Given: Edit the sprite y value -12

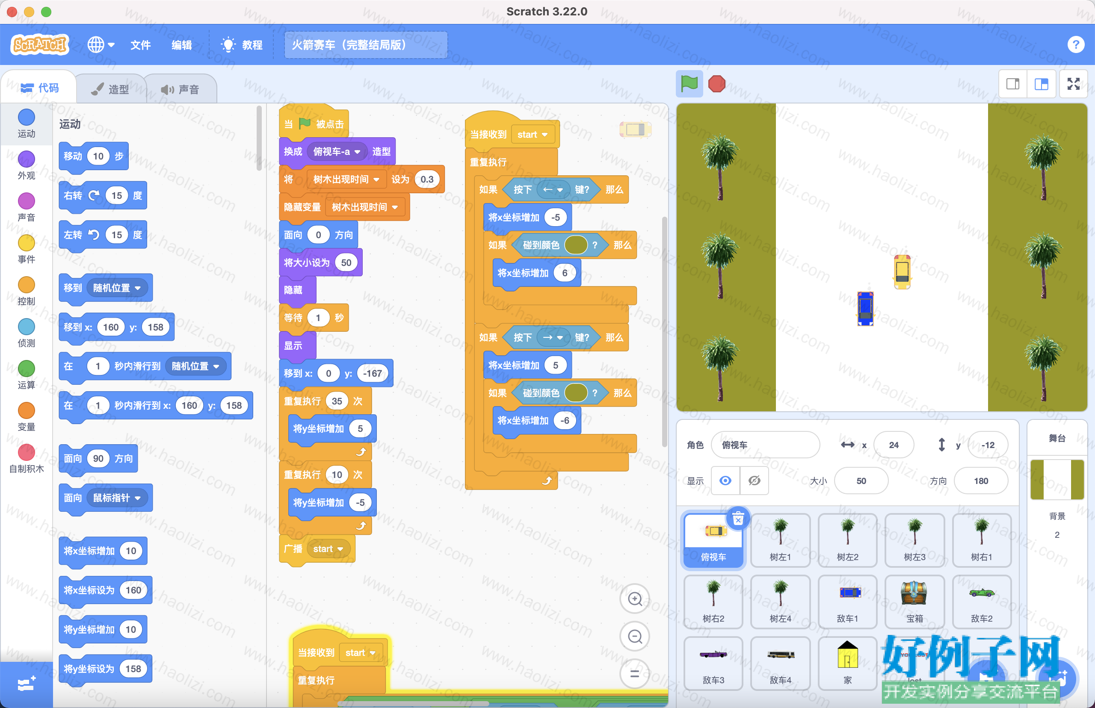Looking at the screenshot, I should click(987, 445).
